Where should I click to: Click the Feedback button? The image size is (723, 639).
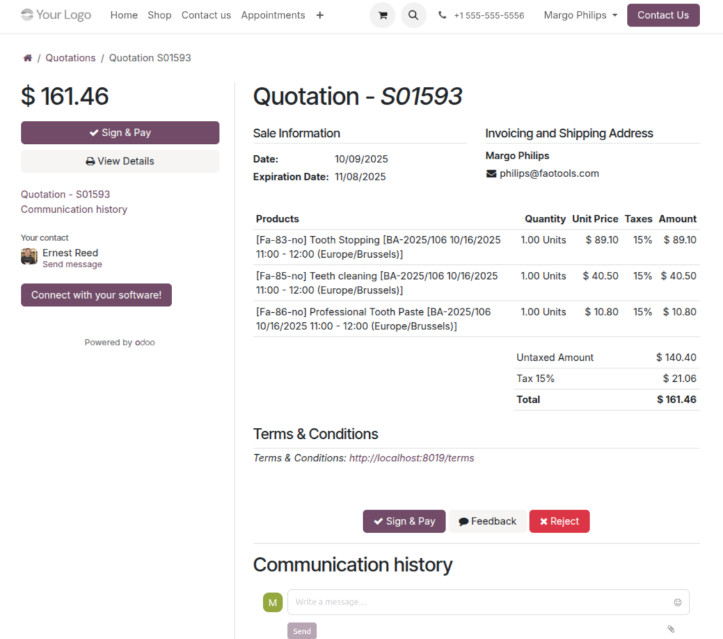[x=488, y=521]
